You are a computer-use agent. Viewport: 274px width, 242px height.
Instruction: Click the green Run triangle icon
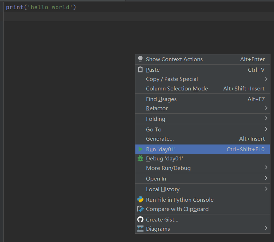141,149
